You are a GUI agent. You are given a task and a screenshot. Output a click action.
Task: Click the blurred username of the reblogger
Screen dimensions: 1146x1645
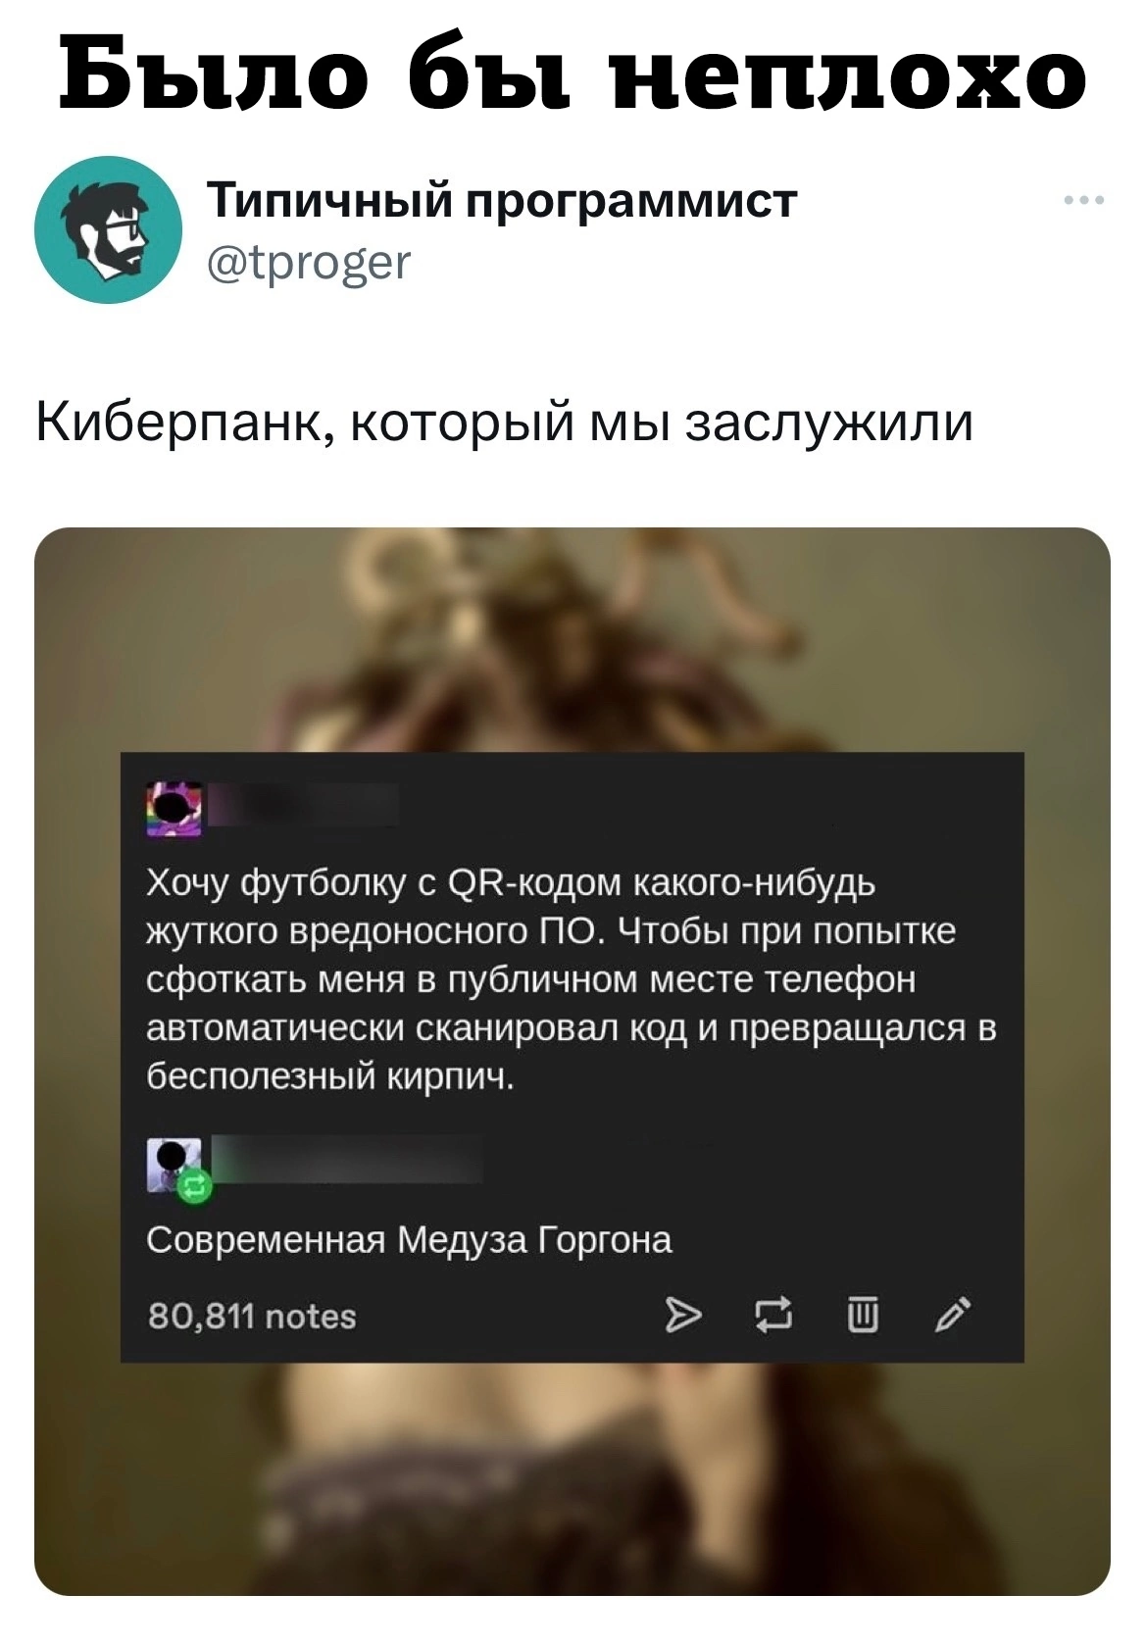347,1160
